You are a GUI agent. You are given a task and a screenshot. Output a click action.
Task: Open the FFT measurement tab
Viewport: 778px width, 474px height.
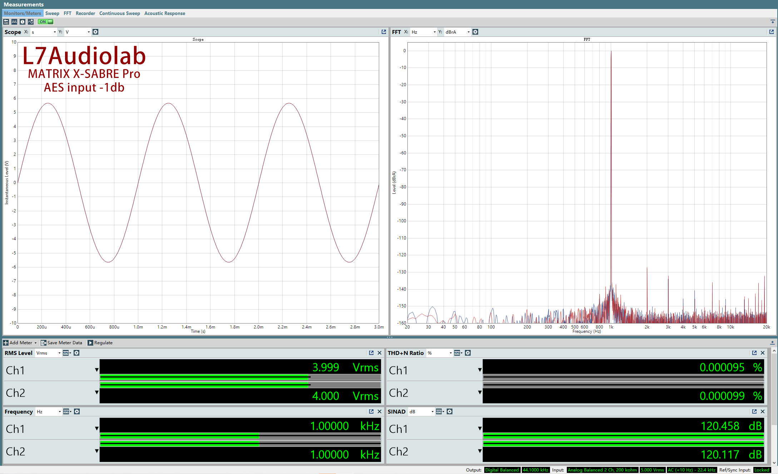[x=68, y=13]
